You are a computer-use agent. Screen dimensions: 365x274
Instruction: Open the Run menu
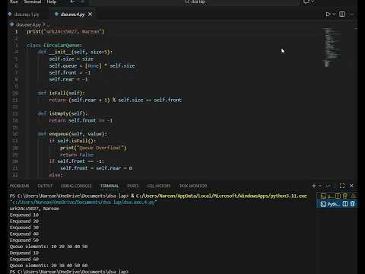point(14,2)
